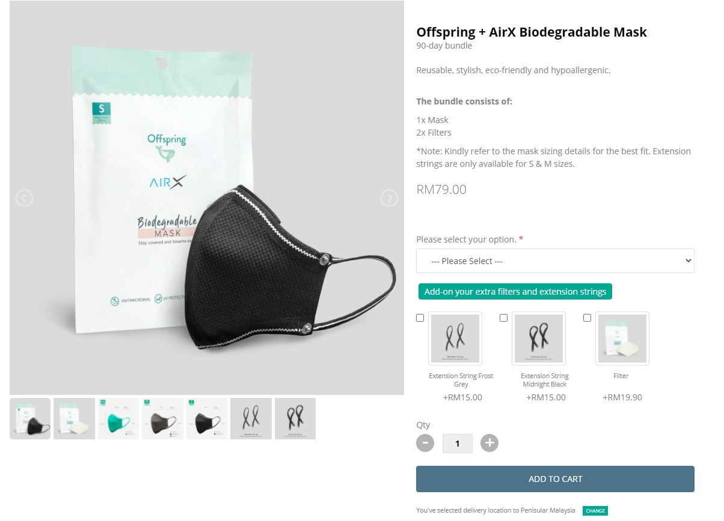
Task: Increase quantity with plus button
Action: pos(489,443)
